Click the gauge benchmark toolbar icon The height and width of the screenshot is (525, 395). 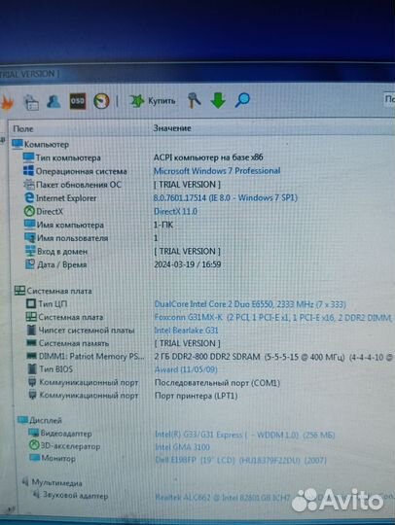tap(101, 101)
